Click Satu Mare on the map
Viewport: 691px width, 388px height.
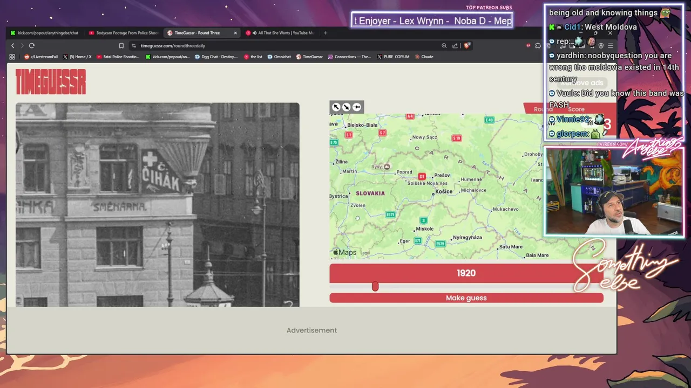point(510,247)
